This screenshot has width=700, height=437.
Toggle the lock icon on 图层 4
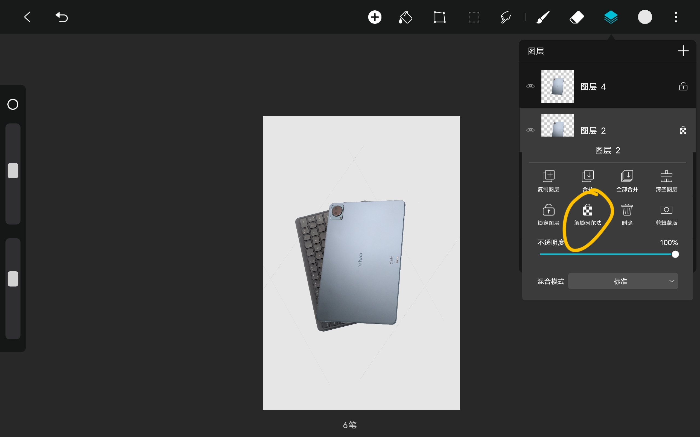pos(683,86)
